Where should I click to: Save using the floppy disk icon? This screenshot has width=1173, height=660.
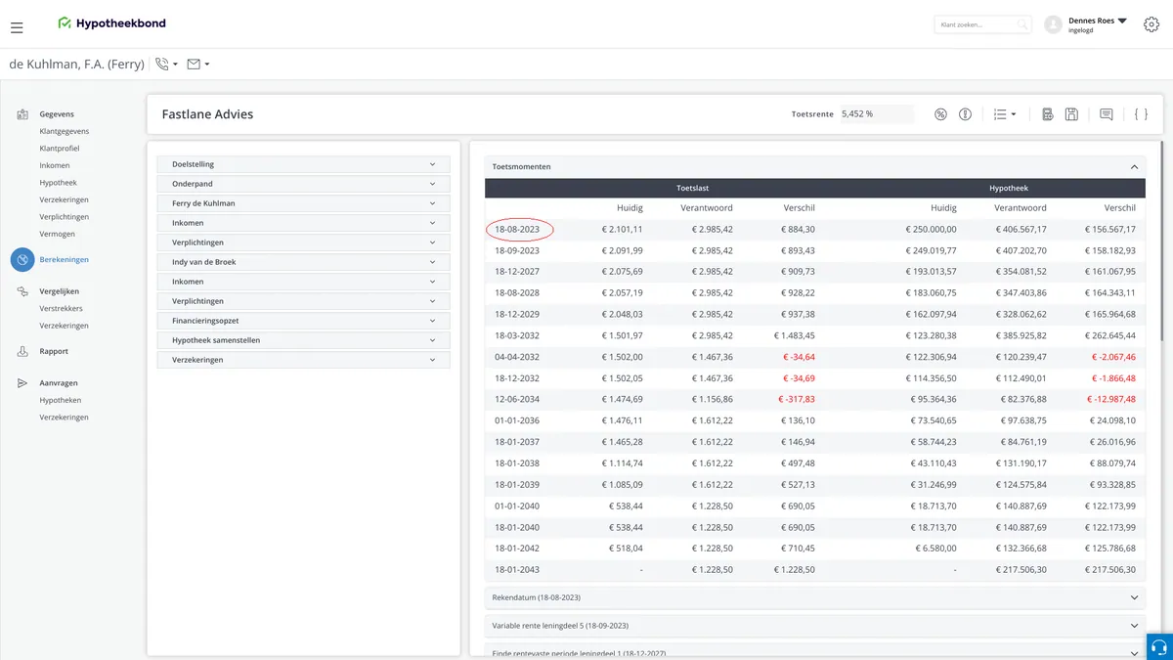[x=1071, y=114]
